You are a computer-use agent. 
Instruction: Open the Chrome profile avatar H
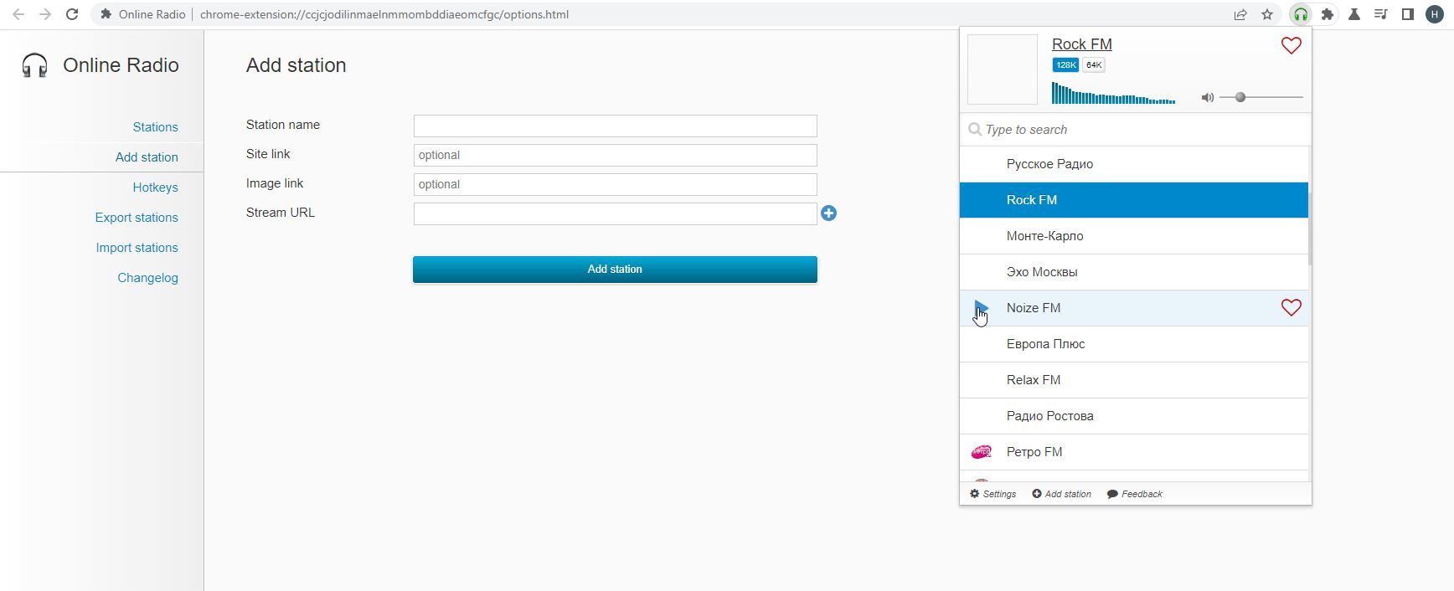1434,14
